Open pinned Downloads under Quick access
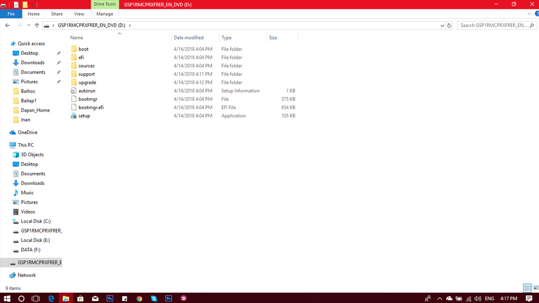539x303 pixels. tap(33, 63)
